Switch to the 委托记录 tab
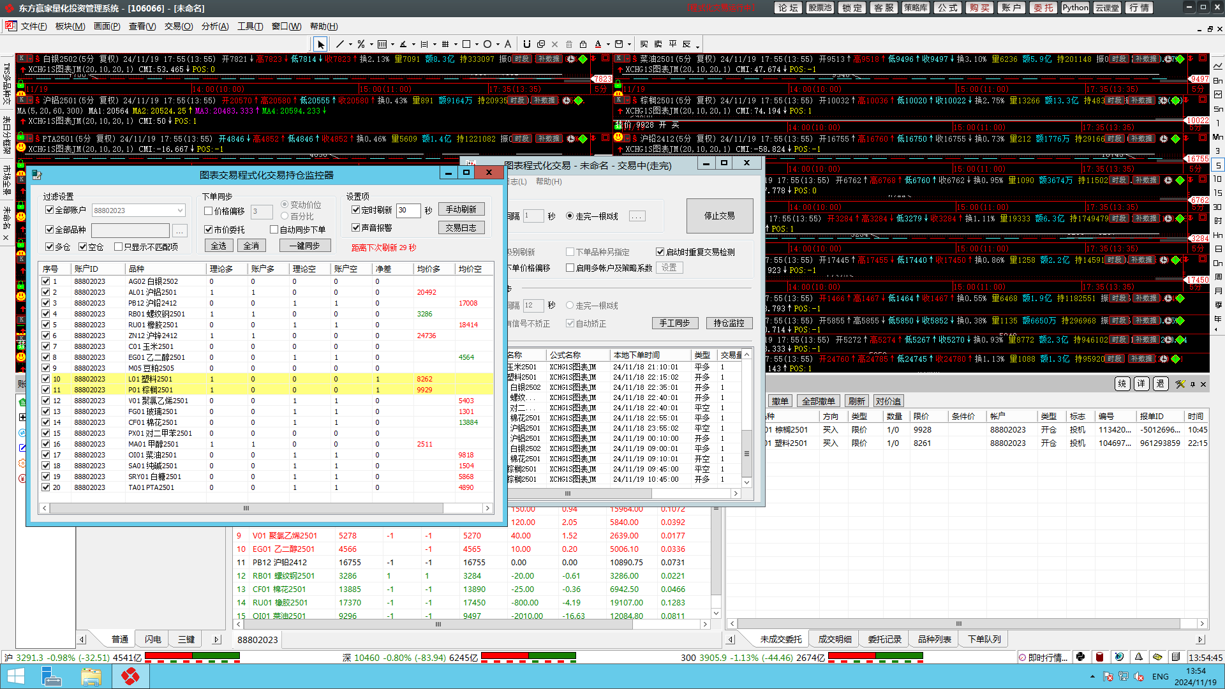 coord(884,639)
